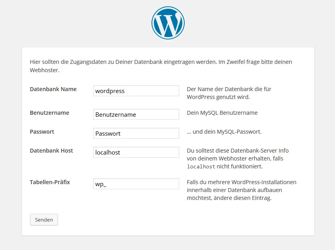Click the intro text about Zugangsdaten
This screenshot has height=250, width=335.
point(161,66)
